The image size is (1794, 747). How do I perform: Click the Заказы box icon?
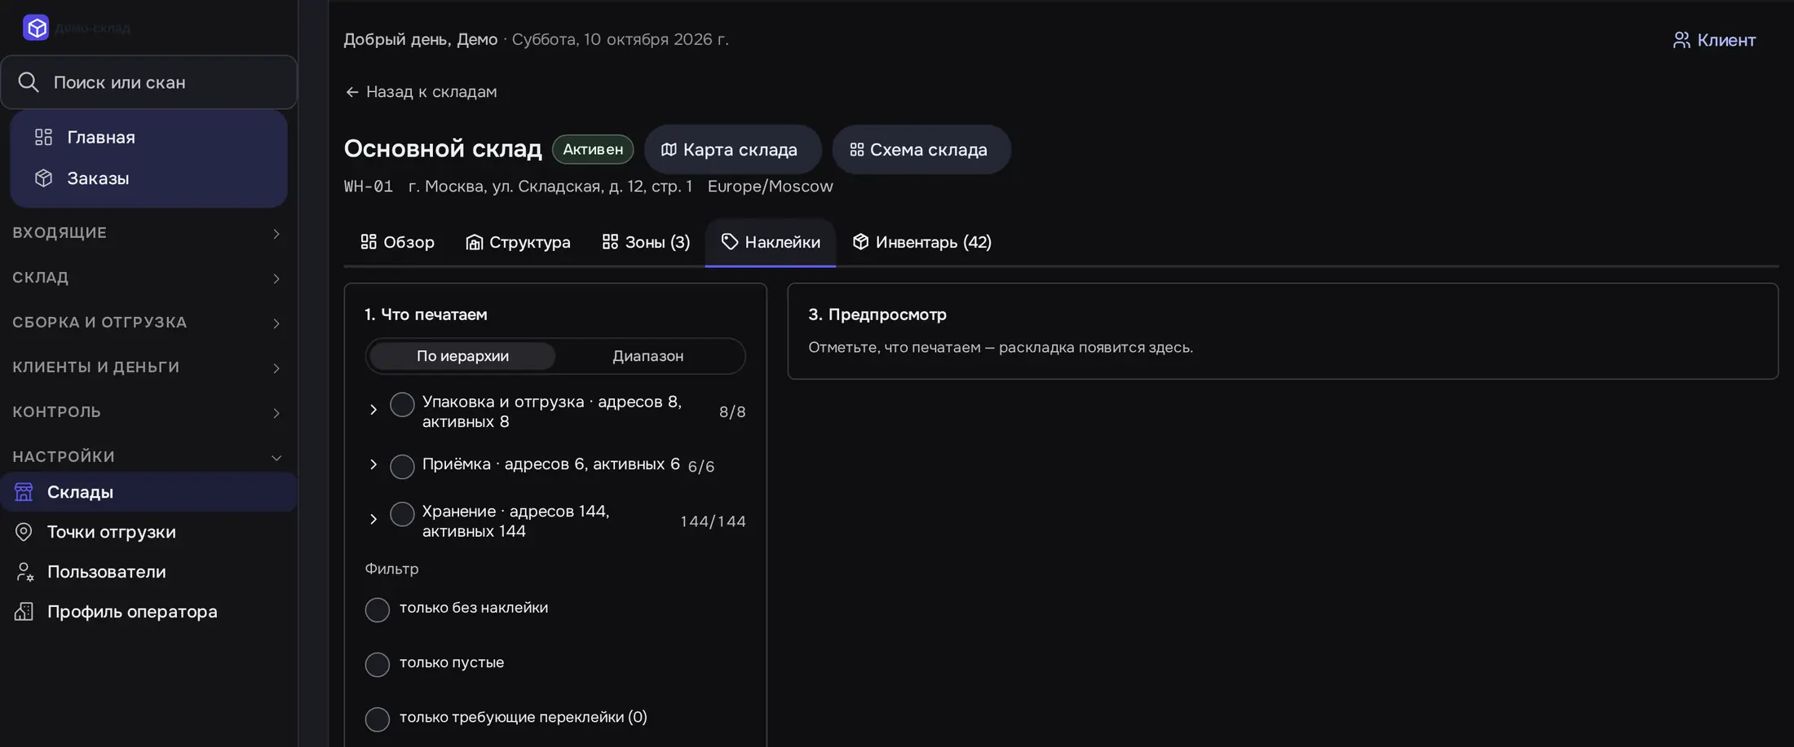pos(43,178)
